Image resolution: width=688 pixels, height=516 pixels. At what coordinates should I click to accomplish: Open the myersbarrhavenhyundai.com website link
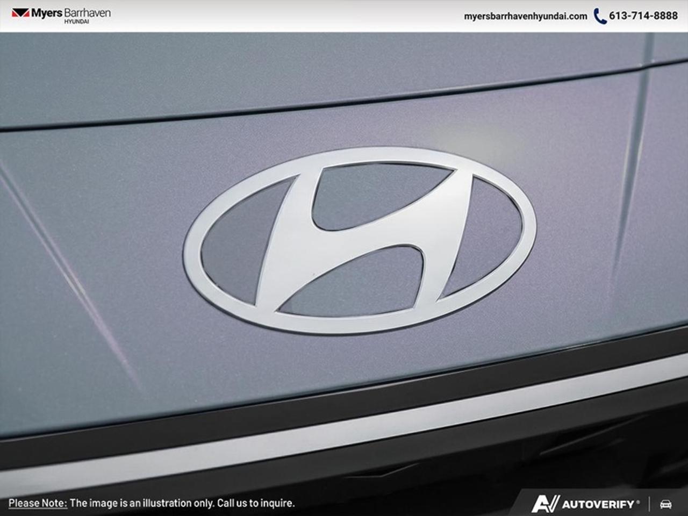click(x=525, y=16)
